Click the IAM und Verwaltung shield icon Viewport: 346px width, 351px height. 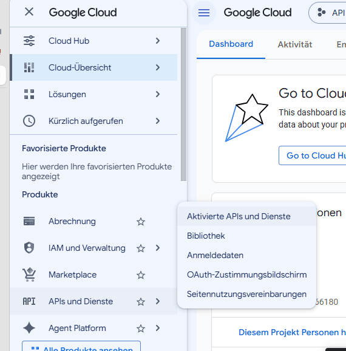tap(29, 248)
